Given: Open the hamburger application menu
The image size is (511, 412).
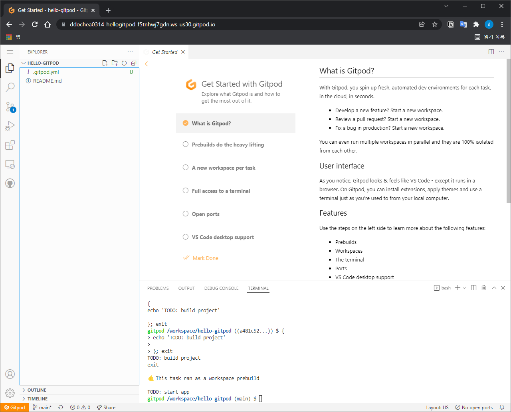Looking at the screenshot, I should (10, 52).
